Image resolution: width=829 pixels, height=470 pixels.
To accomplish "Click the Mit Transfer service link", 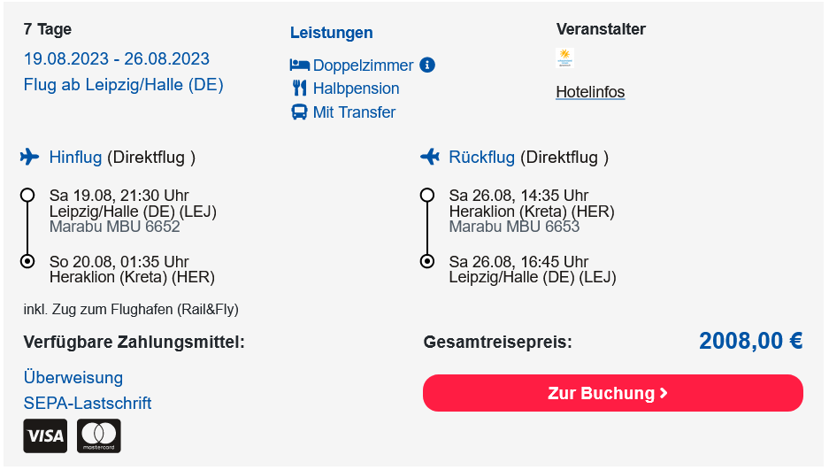I will tap(354, 112).
